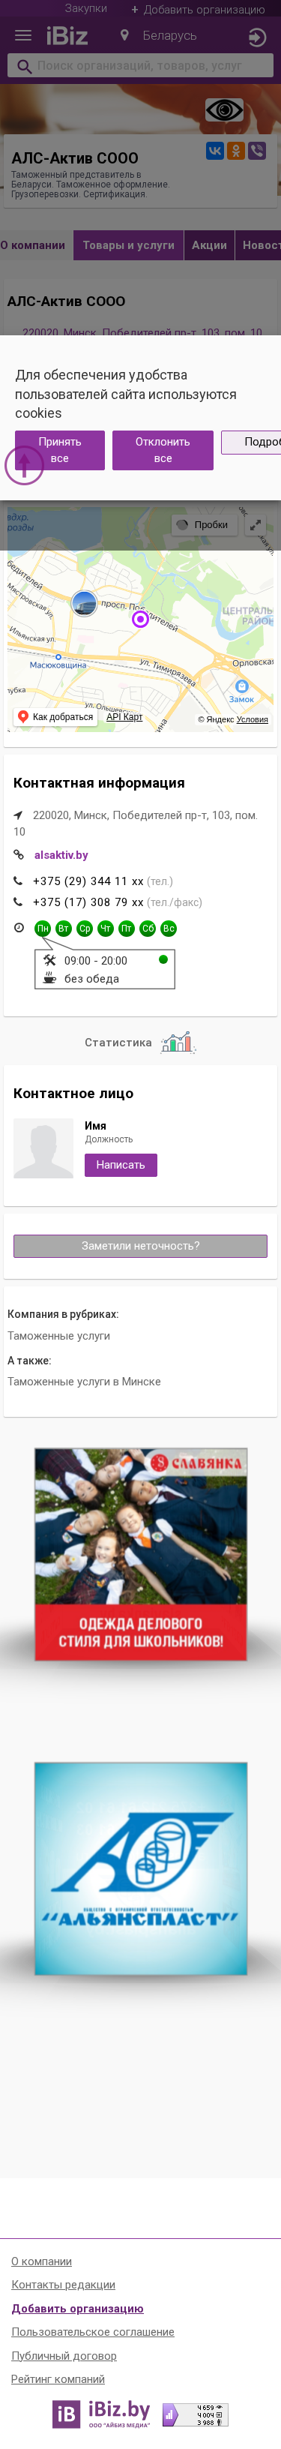Expand the map to fullscreen
The height and width of the screenshot is (2449, 281).
(x=256, y=525)
